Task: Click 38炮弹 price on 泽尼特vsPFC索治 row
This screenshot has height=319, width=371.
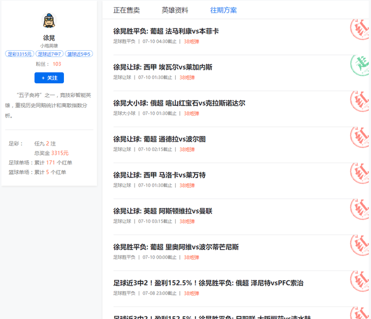Action: pos(191,293)
